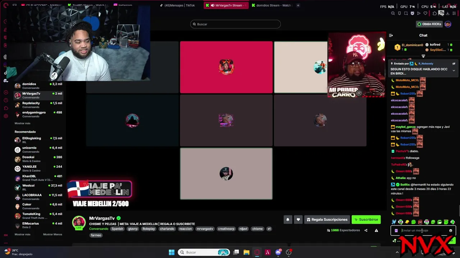The image size is (460, 258).
Task: Open the extensions cube icon in toolbar
Action: pos(434,13)
